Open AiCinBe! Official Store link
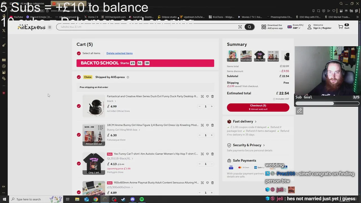 (118, 111)
